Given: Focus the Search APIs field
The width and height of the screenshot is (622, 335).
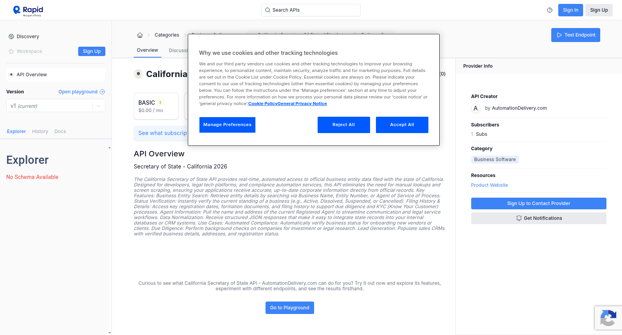Looking at the screenshot, I should click(x=311, y=10).
